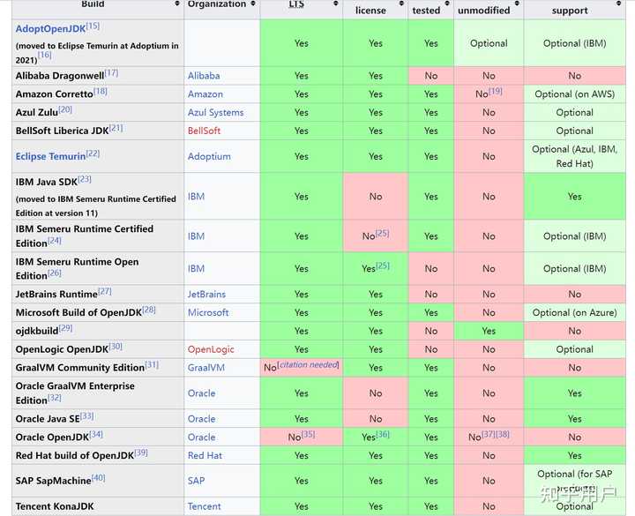Image resolution: width=635 pixels, height=516 pixels.
Task: Open Oracle link in Oracle Java SE row
Action: tap(201, 419)
